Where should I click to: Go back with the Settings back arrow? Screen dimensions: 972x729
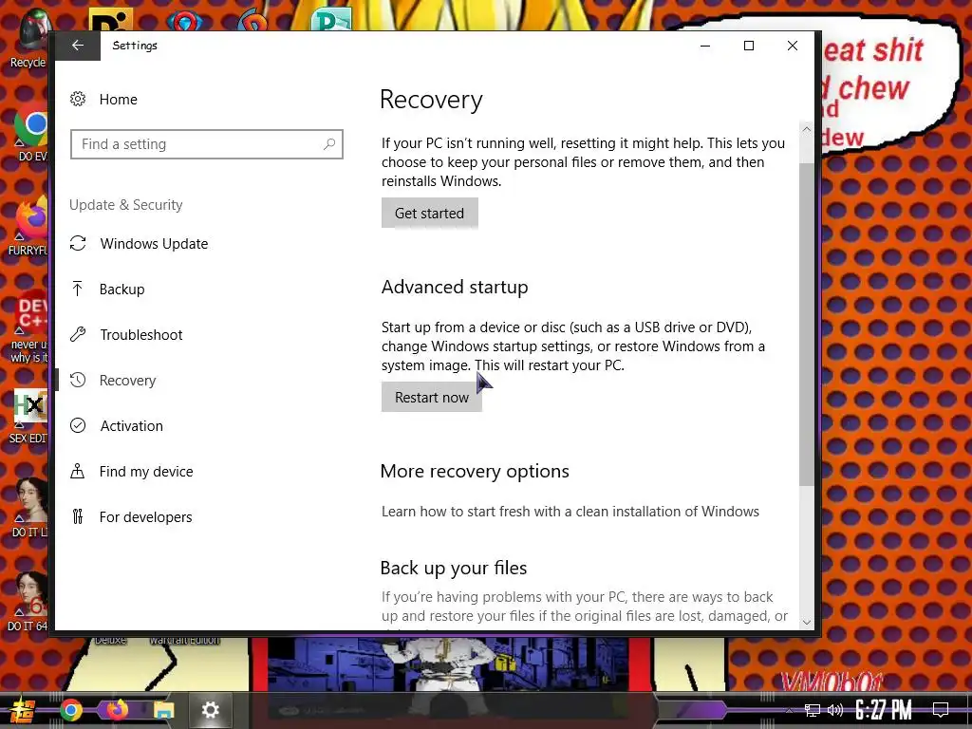point(78,46)
